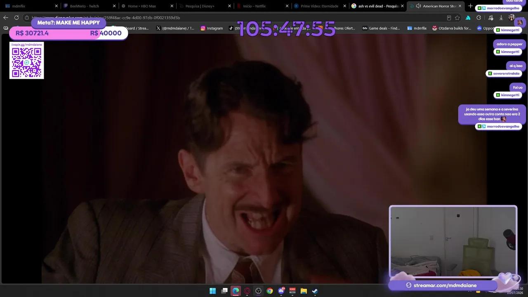Close the Prime Video: Eternidade tab
Screen dimensions: 528x297
click(x=344, y=6)
